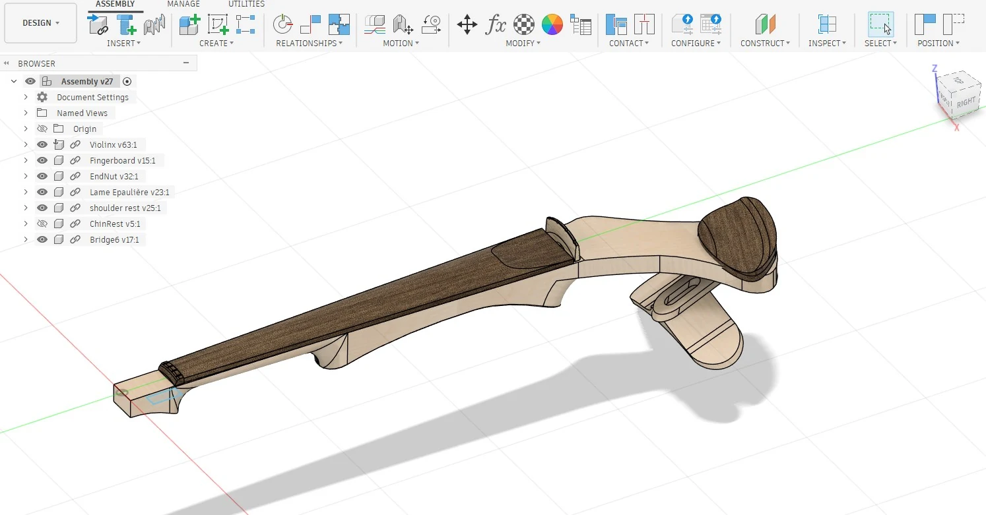Open the CREATE dropdown menu
986x515 pixels.
(x=216, y=43)
